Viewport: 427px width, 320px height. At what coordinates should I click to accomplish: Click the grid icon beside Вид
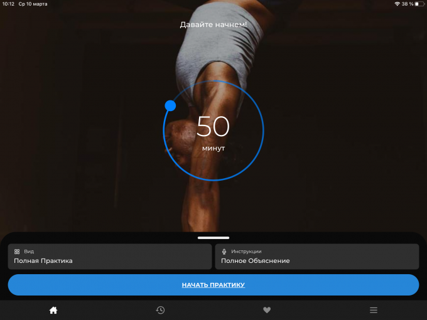point(17,252)
